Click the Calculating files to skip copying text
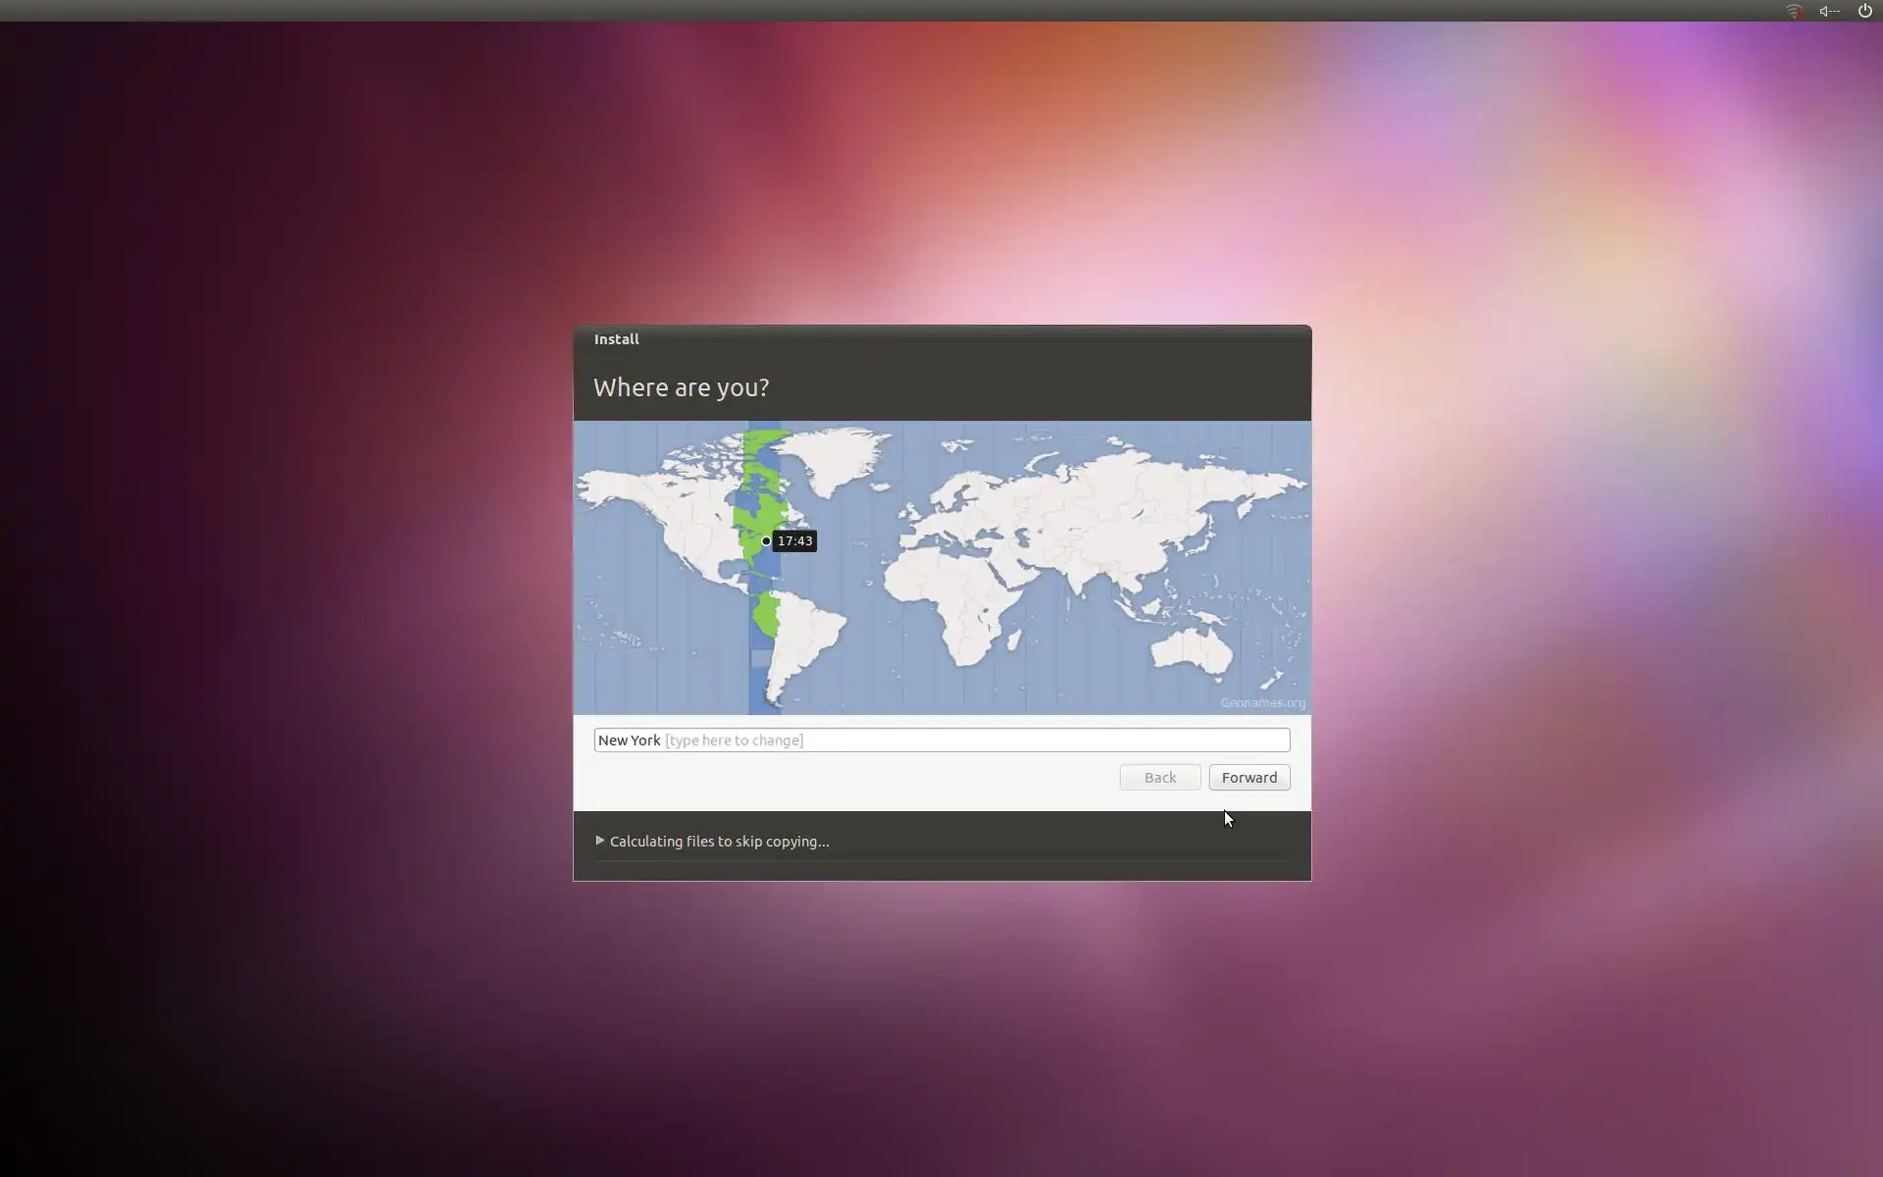 pos(719,842)
